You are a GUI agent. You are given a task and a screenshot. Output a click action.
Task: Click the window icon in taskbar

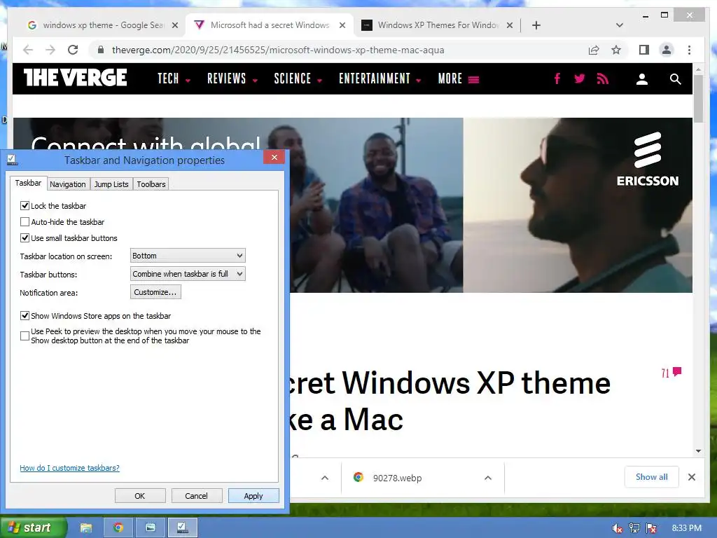pyautogui.click(x=151, y=527)
